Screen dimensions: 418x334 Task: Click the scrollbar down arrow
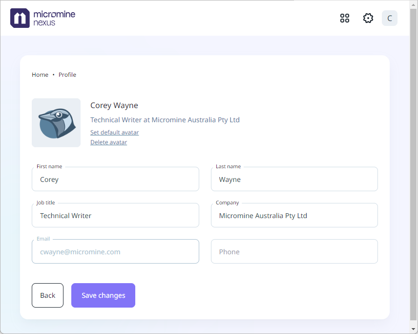pos(414,330)
